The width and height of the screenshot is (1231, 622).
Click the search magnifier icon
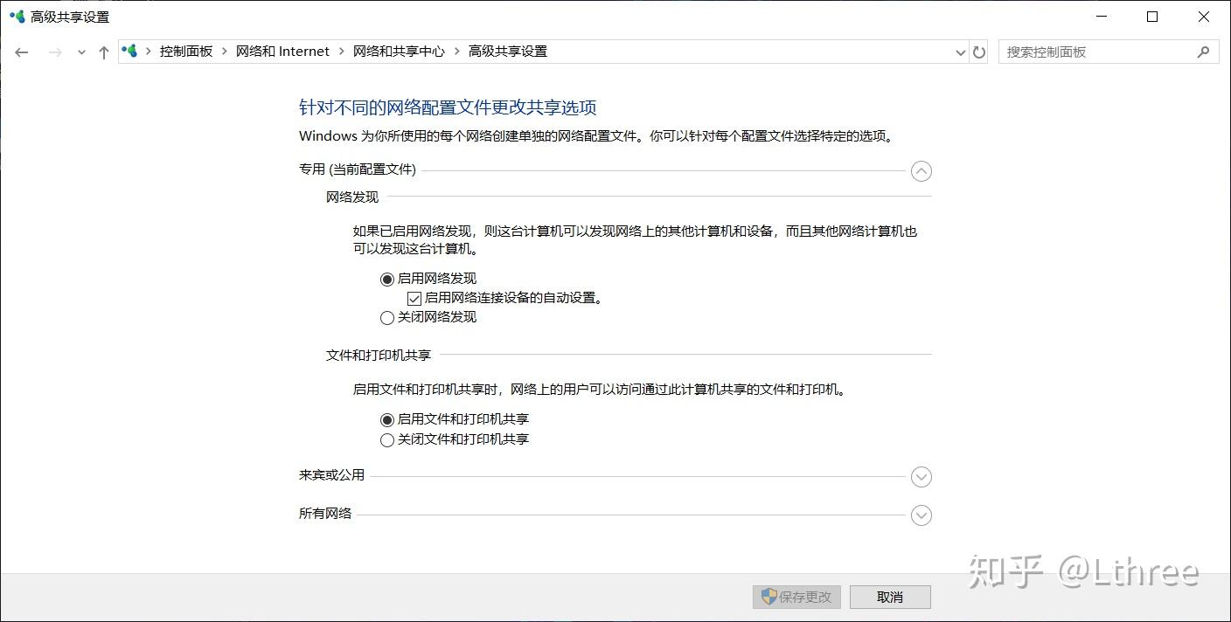pyautogui.click(x=1203, y=52)
